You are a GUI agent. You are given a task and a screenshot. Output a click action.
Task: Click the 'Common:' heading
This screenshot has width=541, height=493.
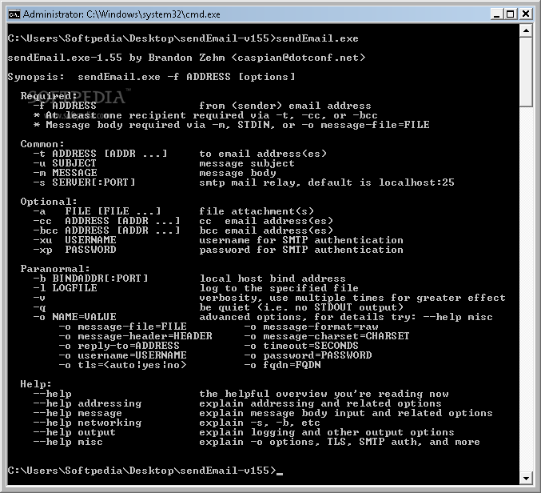point(42,144)
